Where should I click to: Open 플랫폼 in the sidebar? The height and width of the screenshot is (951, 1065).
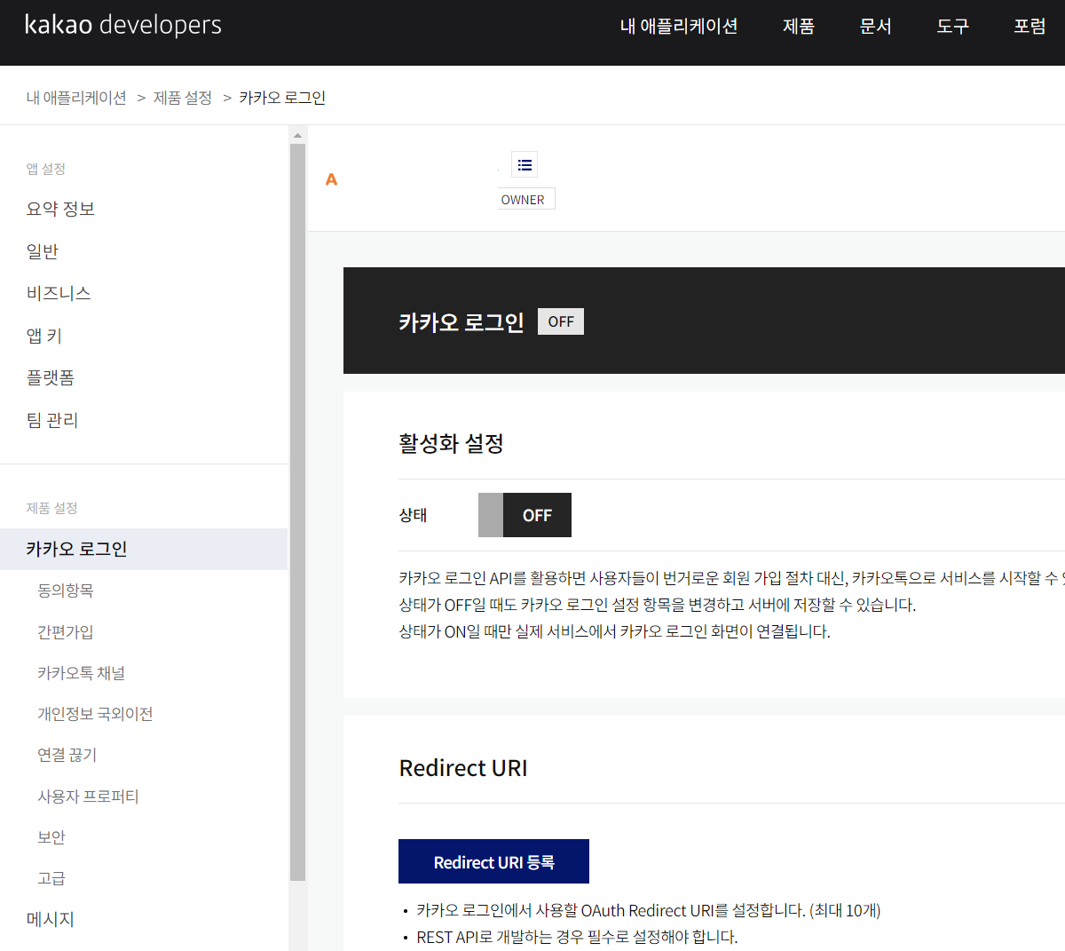pyautogui.click(x=51, y=377)
